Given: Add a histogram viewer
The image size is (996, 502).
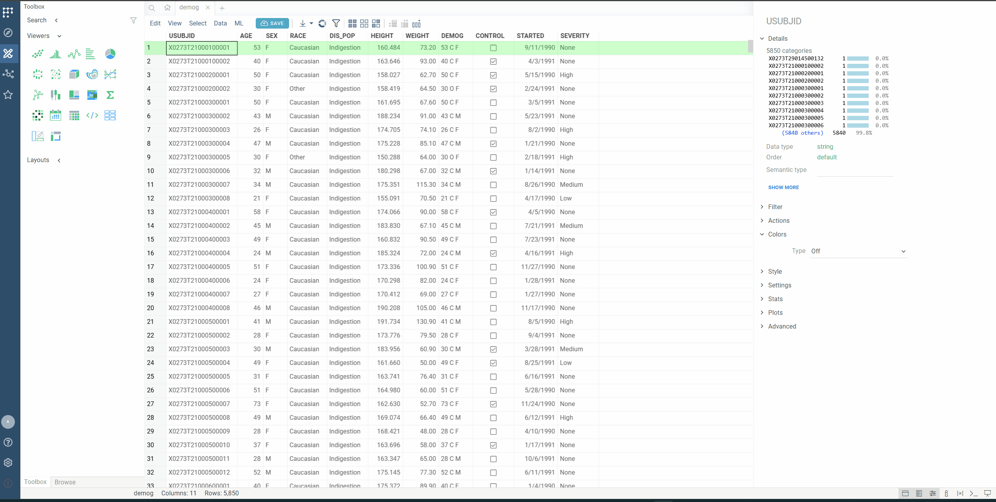Looking at the screenshot, I should pos(56,54).
